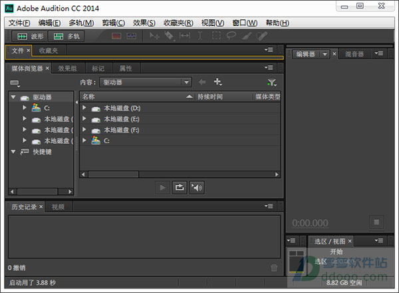The image size is (399, 293).
Task: Select the Time Selection tool
Action: pos(200,36)
